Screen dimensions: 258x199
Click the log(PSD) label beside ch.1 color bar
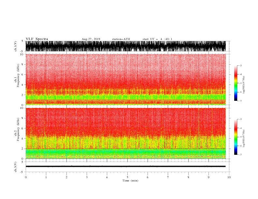click(244, 85)
